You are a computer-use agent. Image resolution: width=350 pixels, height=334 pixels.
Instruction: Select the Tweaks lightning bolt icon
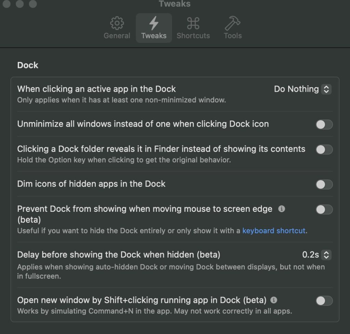(x=154, y=23)
